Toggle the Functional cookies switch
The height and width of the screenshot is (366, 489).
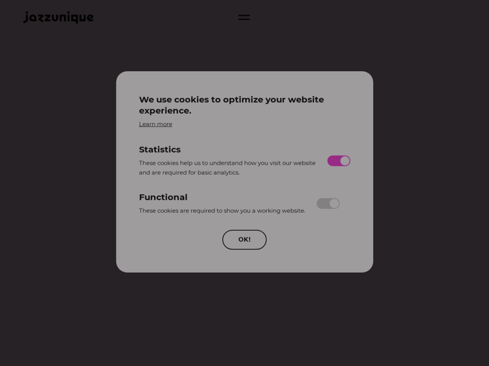coord(328,203)
